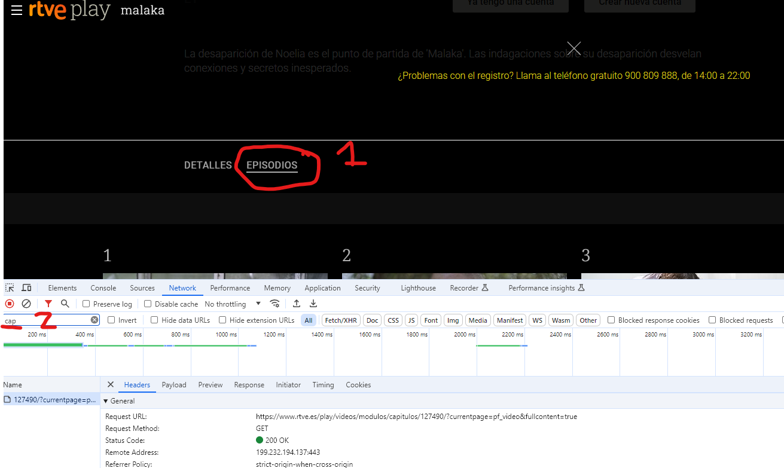Clear the 'cap' filter text
The width and height of the screenshot is (784, 468).
pos(94,320)
